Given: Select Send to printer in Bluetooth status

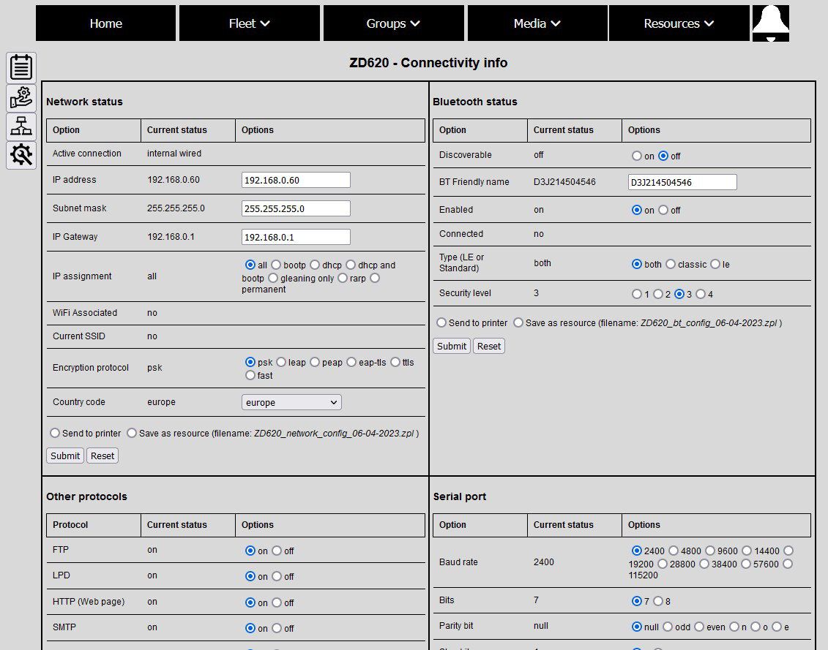Looking at the screenshot, I should (441, 322).
